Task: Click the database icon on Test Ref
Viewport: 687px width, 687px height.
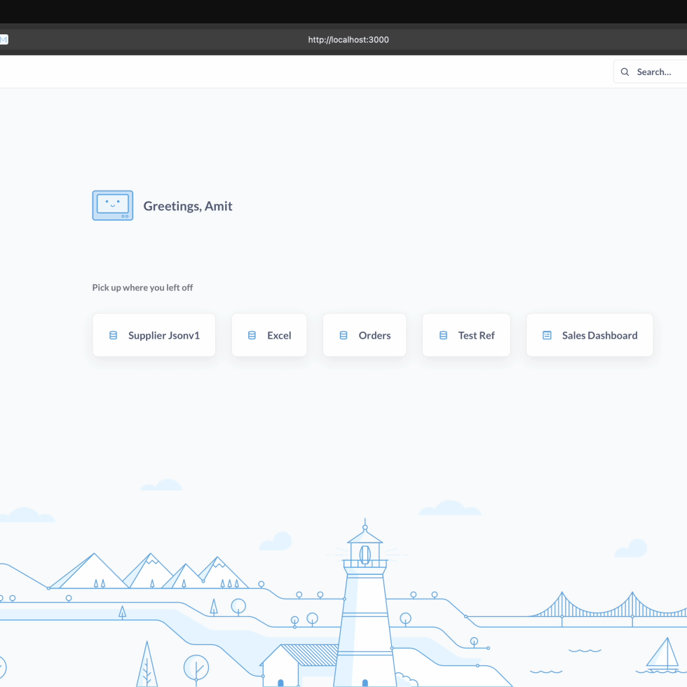Action: (x=442, y=335)
